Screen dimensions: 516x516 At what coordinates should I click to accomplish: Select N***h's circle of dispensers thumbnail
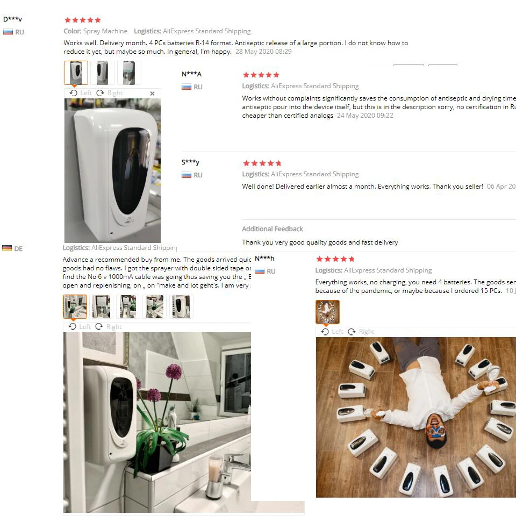point(327,312)
